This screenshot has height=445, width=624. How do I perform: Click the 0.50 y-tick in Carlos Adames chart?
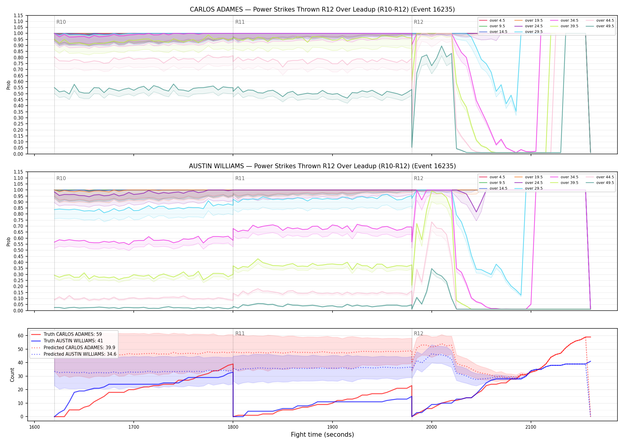[18, 94]
